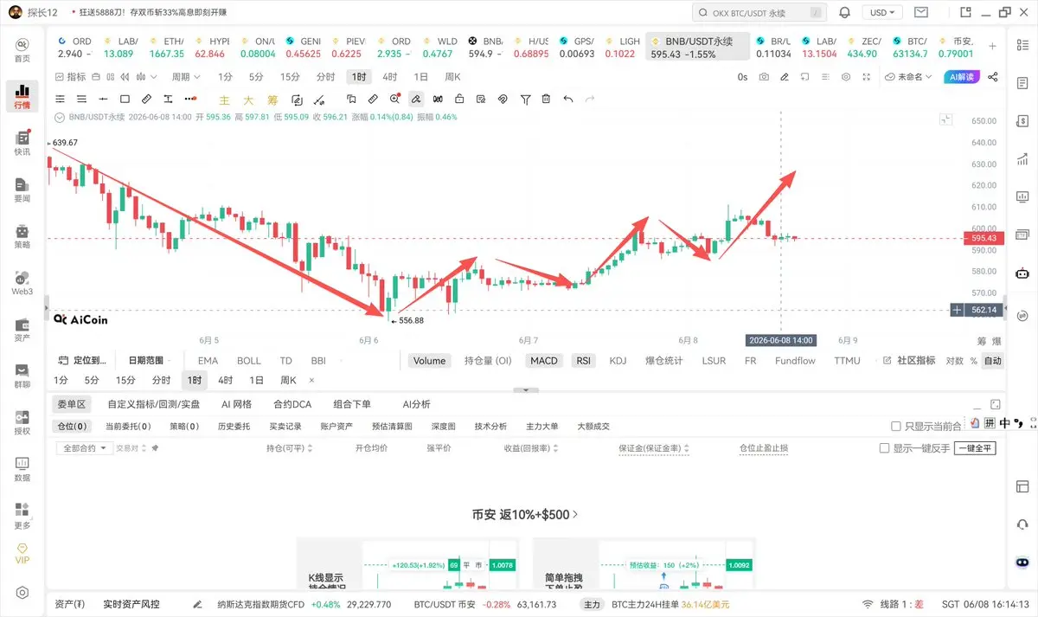
Task: Open the USD currency dropdown
Action: 882,13
